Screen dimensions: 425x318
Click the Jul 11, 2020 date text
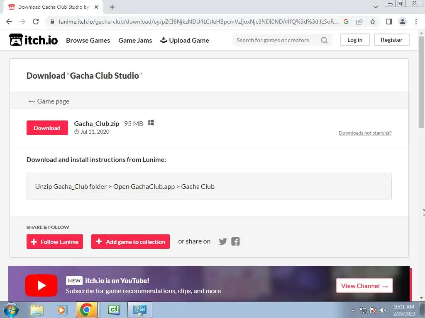click(95, 132)
